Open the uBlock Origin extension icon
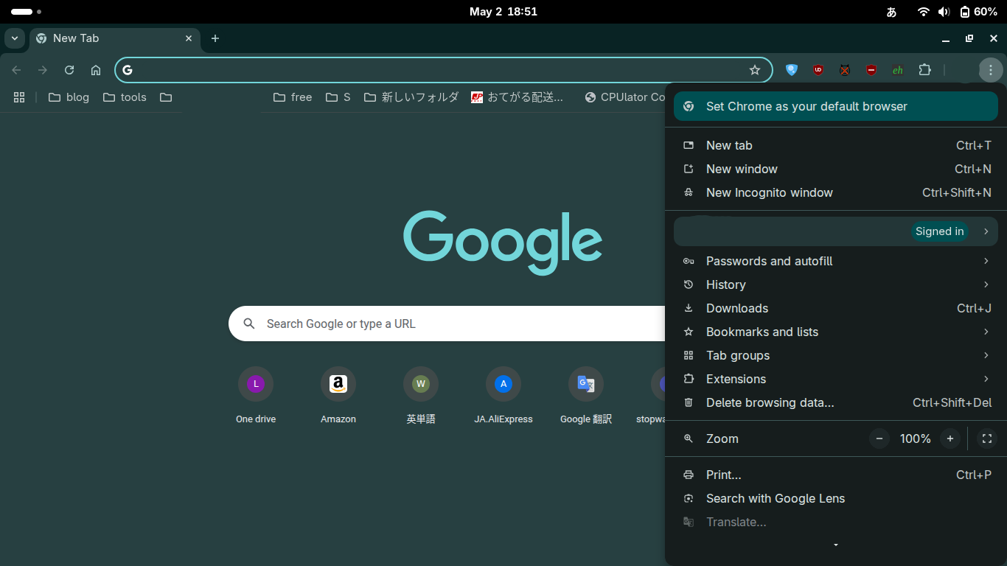The height and width of the screenshot is (566, 1007). (818, 70)
